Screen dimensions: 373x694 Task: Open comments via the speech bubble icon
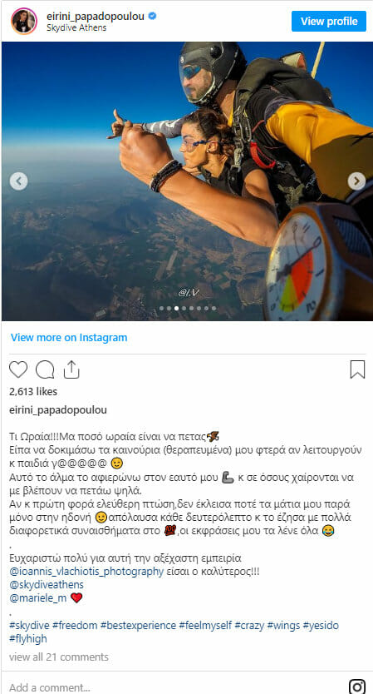[45, 369]
